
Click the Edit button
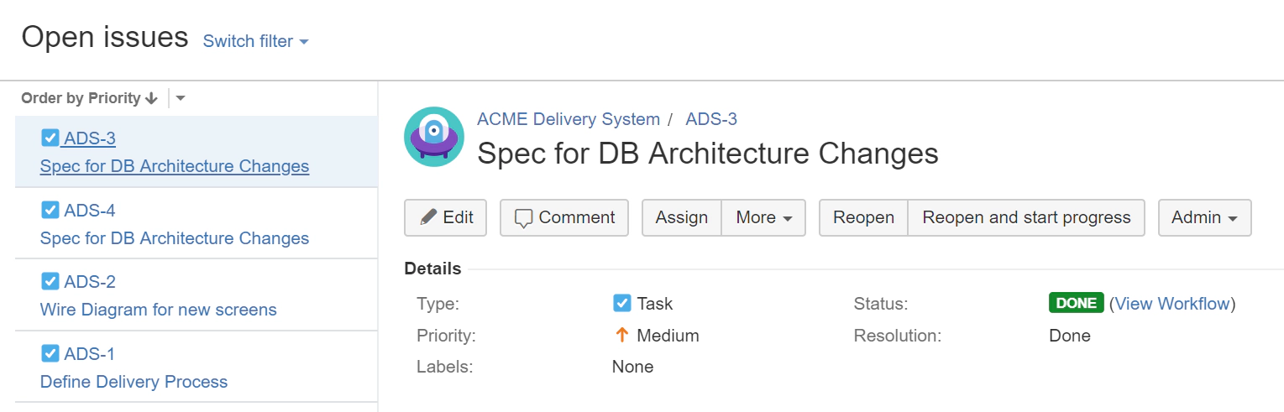coord(446,217)
